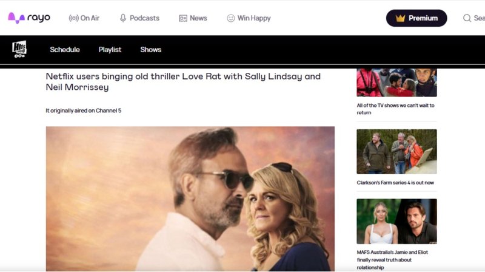Click 'It originally aired on Channel 5' subtitle

tap(84, 110)
